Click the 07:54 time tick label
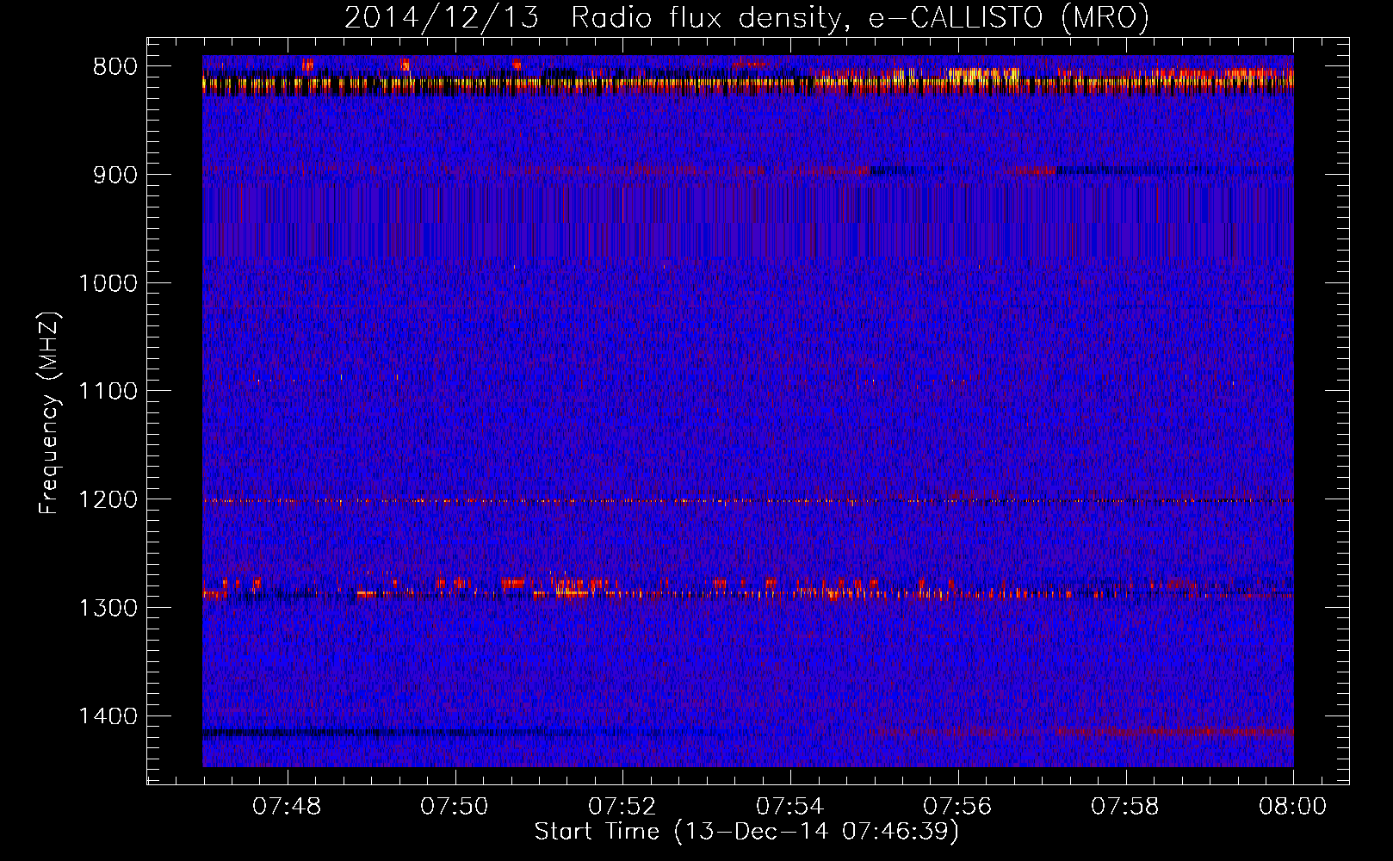 (x=790, y=807)
